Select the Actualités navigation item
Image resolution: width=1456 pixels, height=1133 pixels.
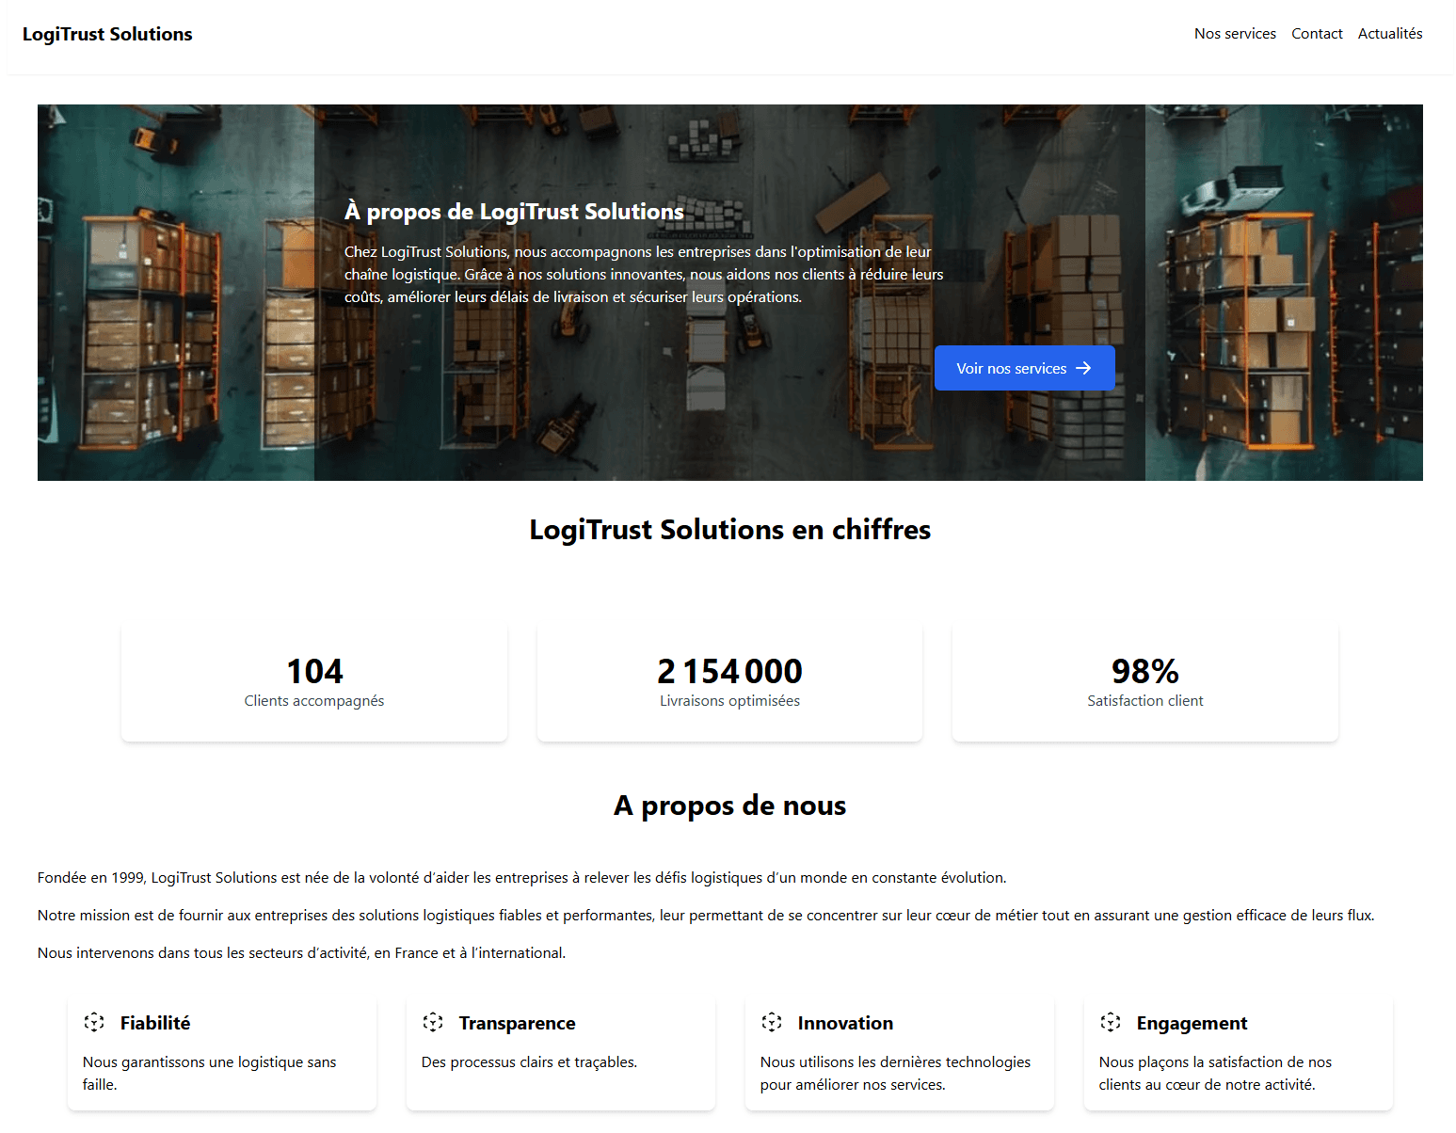1390,34
